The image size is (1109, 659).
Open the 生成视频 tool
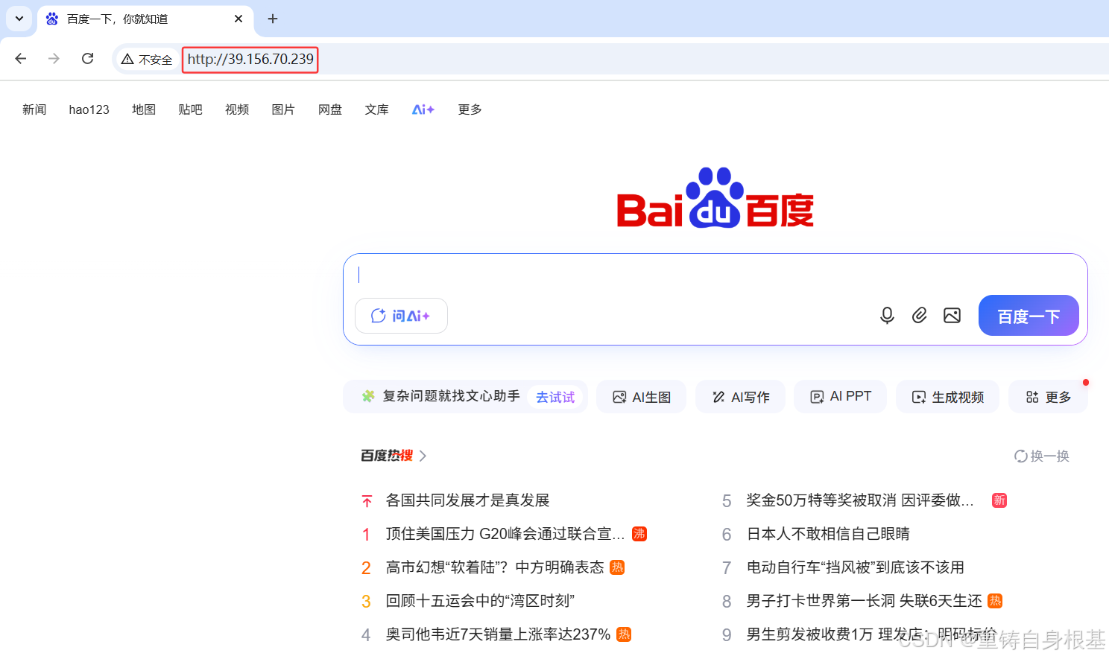(x=947, y=396)
